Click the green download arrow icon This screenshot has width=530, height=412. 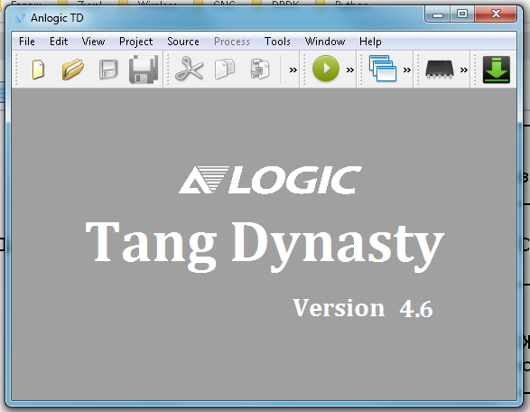pyautogui.click(x=497, y=70)
